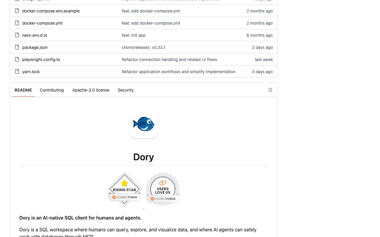Click 'last week' timestamp for playwright.config.ts
The height and width of the screenshot is (237, 380).
coord(264,60)
